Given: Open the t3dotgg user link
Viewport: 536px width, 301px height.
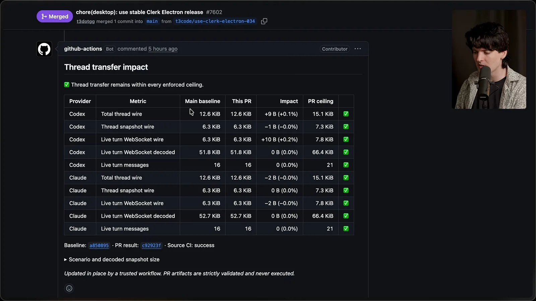Looking at the screenshot, I should coord(86,21).
